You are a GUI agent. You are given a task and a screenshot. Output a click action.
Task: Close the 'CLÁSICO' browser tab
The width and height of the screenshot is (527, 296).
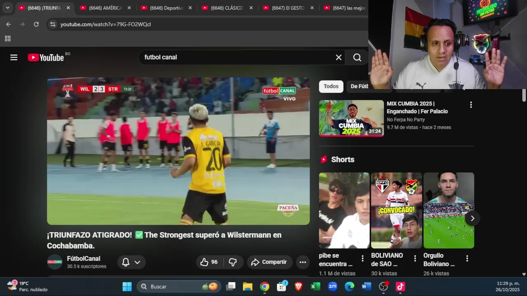251,8
